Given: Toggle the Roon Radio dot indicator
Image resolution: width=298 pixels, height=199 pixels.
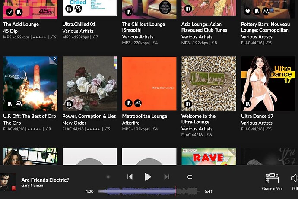Looking at the screenshot, I should [x=108, y=177].
